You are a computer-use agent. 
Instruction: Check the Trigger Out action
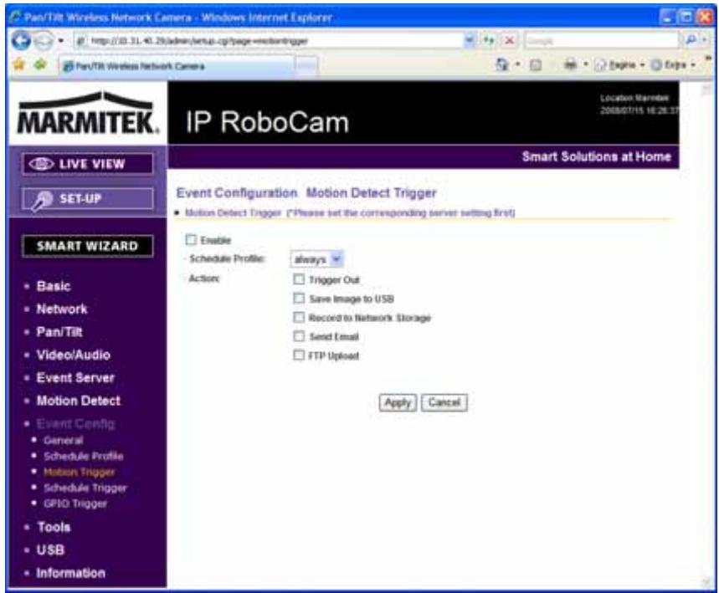pos(299,279)
